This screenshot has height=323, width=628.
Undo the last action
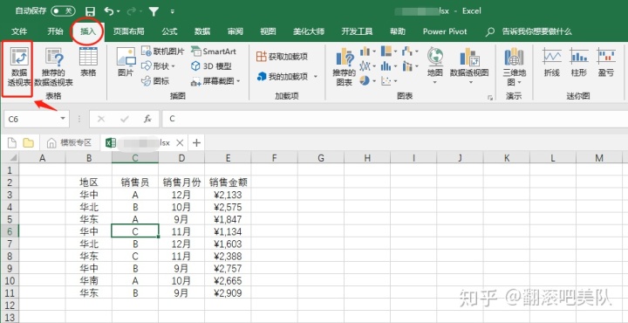(109, 11)
